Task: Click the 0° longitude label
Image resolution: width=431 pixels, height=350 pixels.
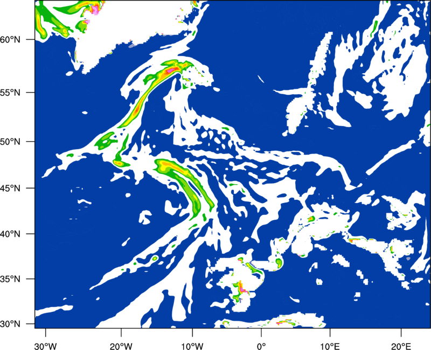Action: click(261, 346)
